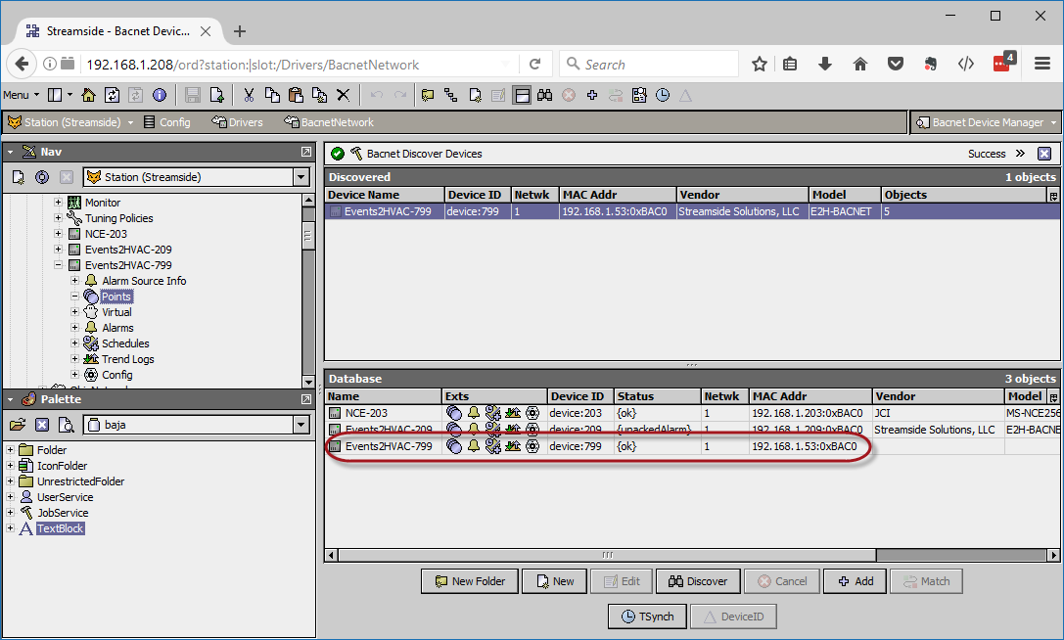Click the Match button
The height and width of the screenshot is (640, 1064).
926,581
